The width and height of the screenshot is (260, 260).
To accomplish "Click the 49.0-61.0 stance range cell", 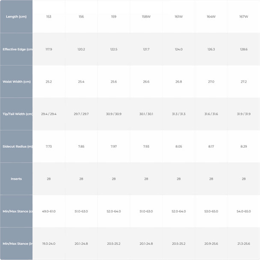I will (49, 211).
